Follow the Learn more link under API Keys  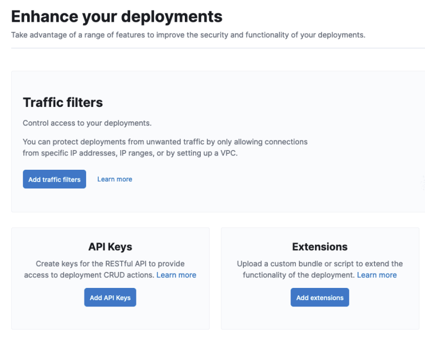pyautogui.click(x=176, y=275)
